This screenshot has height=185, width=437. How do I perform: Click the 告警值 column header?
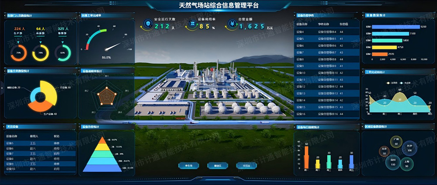[343, 25]
